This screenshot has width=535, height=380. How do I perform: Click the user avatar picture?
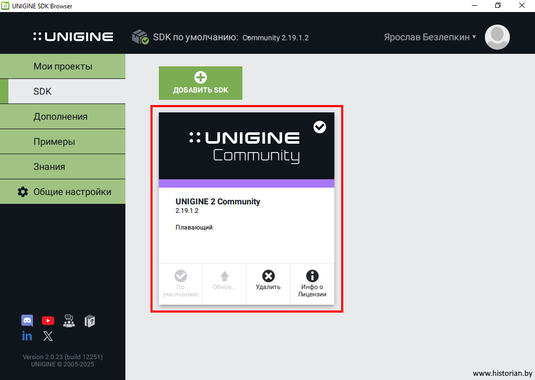(497, 37)
